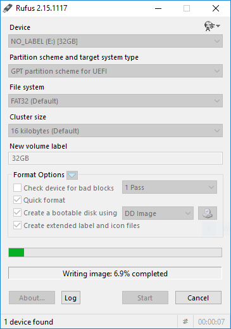This screenshot has height=329, width=231.
Task: Toggle the Format Options advanced arrow
Action: tap(72, 175)
